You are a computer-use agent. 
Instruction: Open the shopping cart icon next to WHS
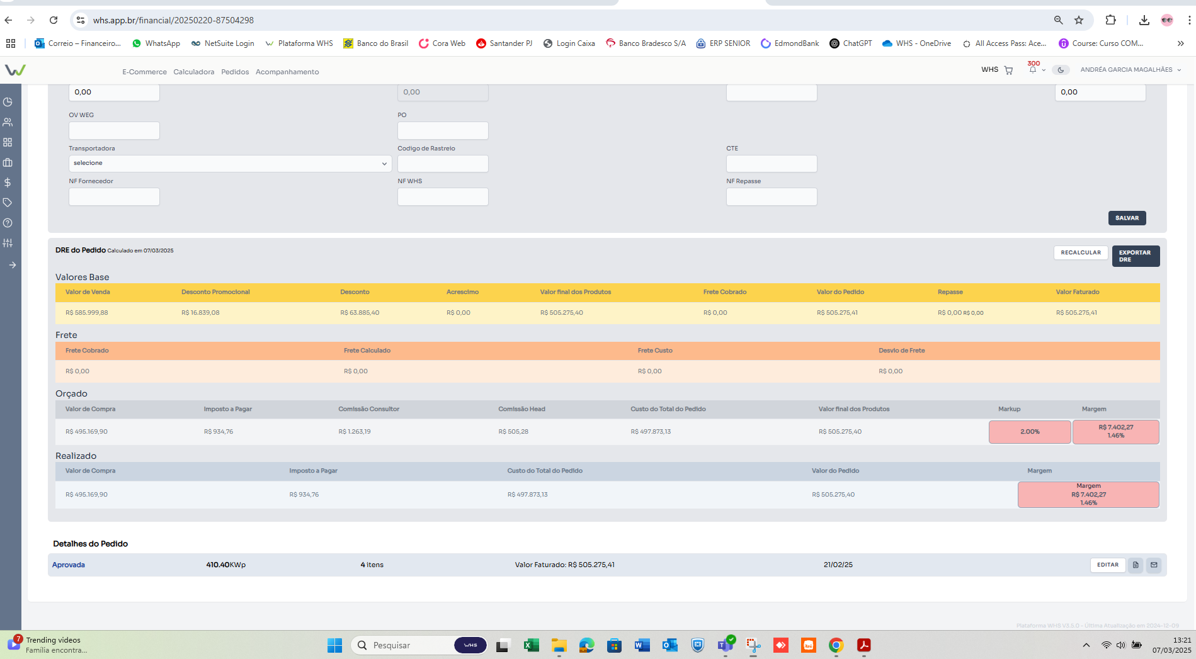point(1008,70)
